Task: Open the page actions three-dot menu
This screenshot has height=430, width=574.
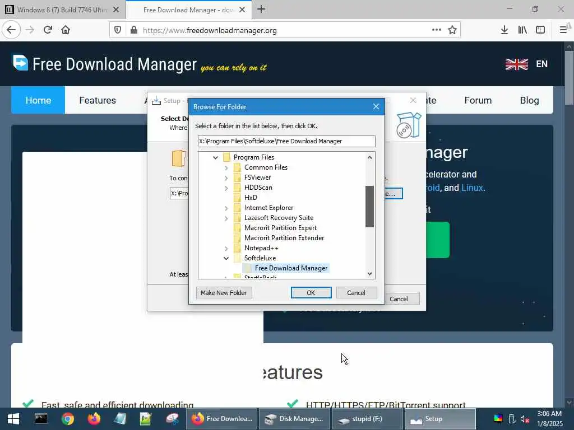Action: coord(436,30)
